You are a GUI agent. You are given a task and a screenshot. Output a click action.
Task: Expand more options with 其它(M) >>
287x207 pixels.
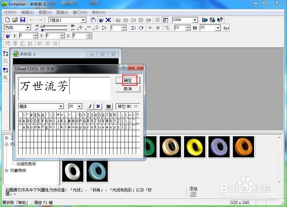(128, 106)
